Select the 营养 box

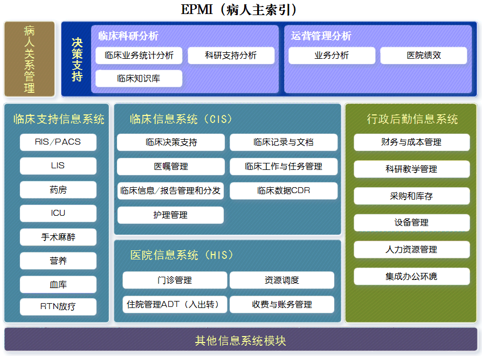click(58, 261)
